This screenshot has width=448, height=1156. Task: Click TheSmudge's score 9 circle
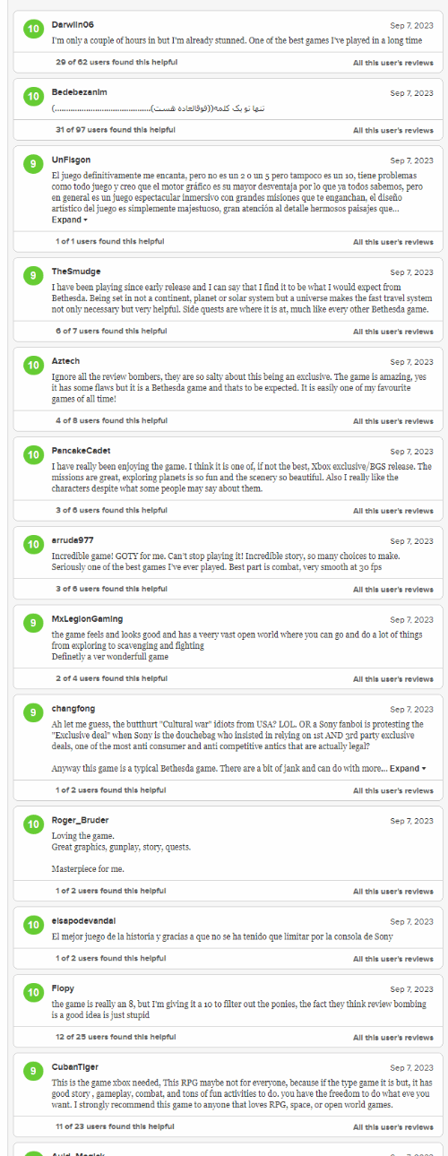33,276
